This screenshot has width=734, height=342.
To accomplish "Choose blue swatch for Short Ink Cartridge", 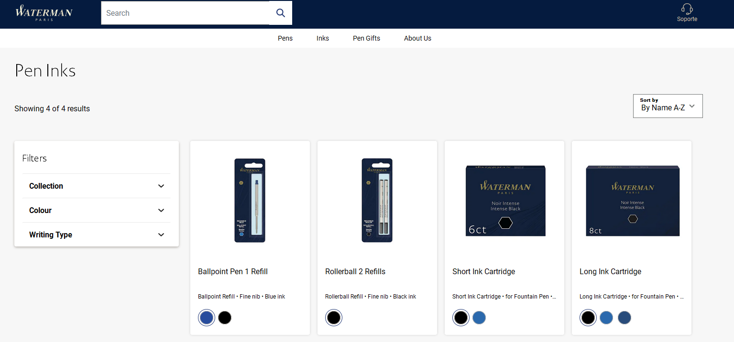I will click(479, 318).
